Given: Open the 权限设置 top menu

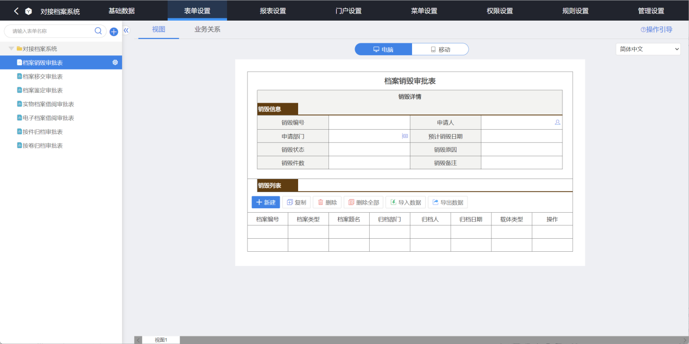Looking at the screenshot, I should (x=500, y=11).
